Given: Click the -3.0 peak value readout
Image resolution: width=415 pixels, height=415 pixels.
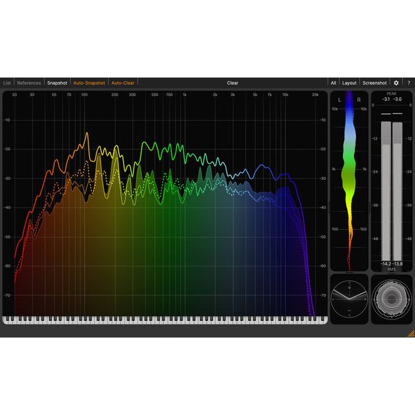Looking at the screenshot, I should click(398, 99).
